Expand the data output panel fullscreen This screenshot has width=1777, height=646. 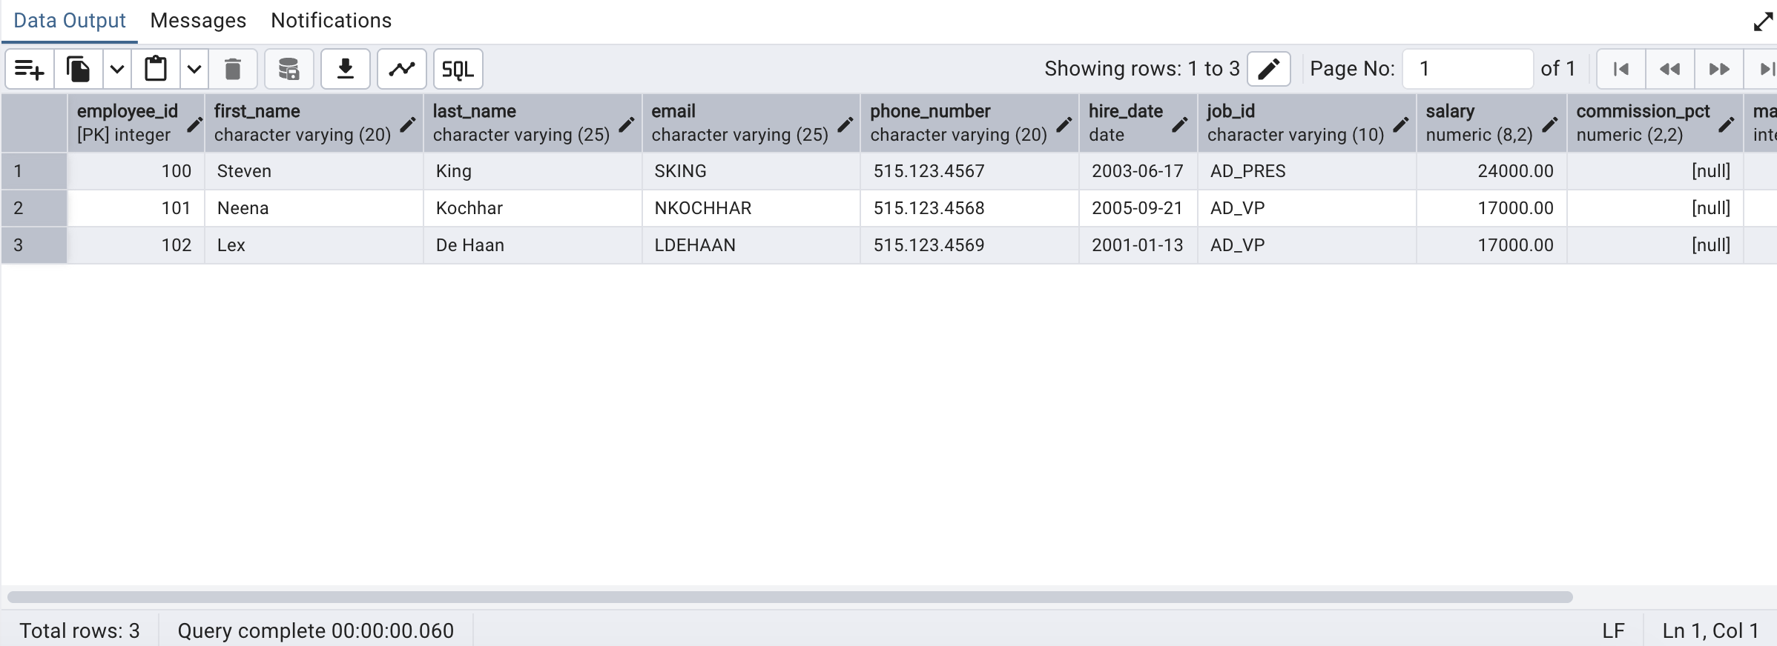[x=1762, y=22]
